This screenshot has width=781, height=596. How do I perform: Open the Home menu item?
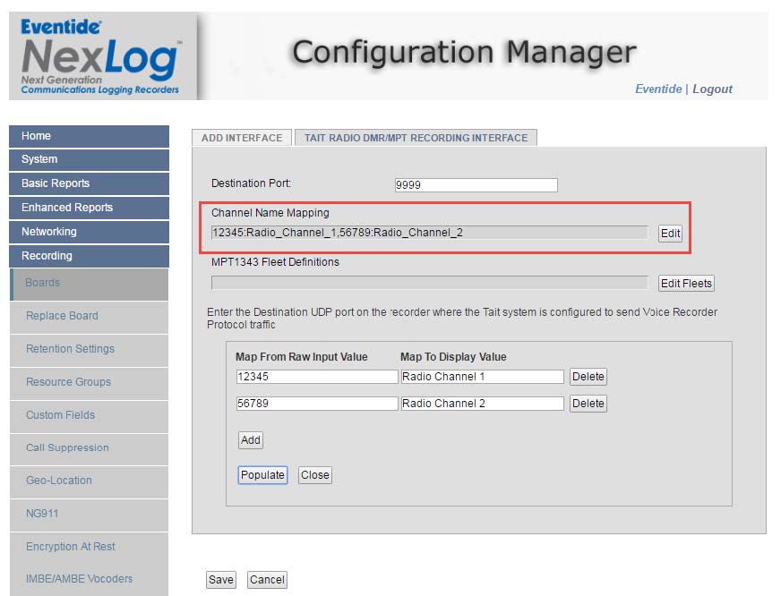click(x=89, y=136)
